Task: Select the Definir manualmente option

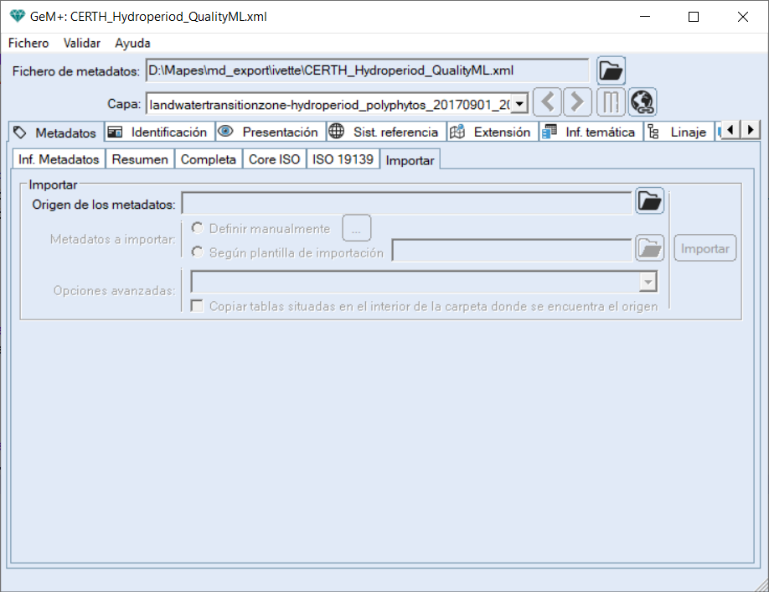Action: click(x=198, y=227)
